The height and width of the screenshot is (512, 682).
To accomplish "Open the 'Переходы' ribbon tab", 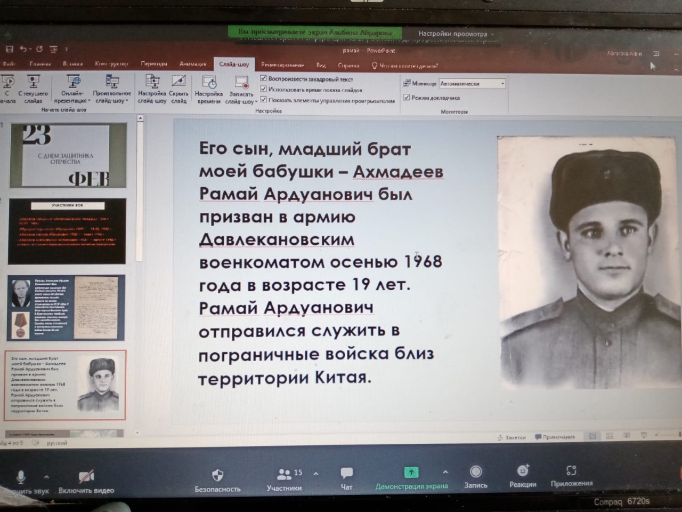I will coord(154,63).
